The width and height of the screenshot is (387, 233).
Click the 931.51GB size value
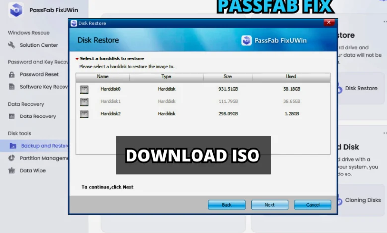(x=228, y=89)
